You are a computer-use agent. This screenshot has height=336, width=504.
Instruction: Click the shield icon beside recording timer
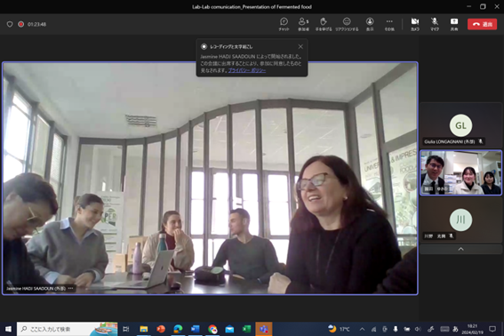coord(10,24)
